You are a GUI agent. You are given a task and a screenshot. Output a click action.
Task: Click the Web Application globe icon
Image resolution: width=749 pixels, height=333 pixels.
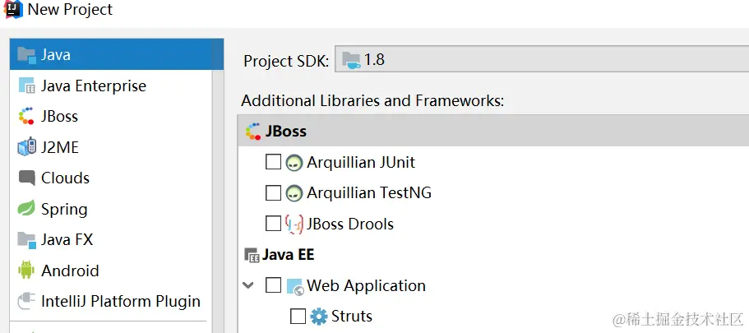coord(295,287)
